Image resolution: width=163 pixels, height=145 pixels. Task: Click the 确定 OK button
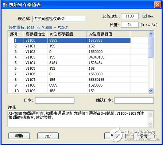(115, 136)
